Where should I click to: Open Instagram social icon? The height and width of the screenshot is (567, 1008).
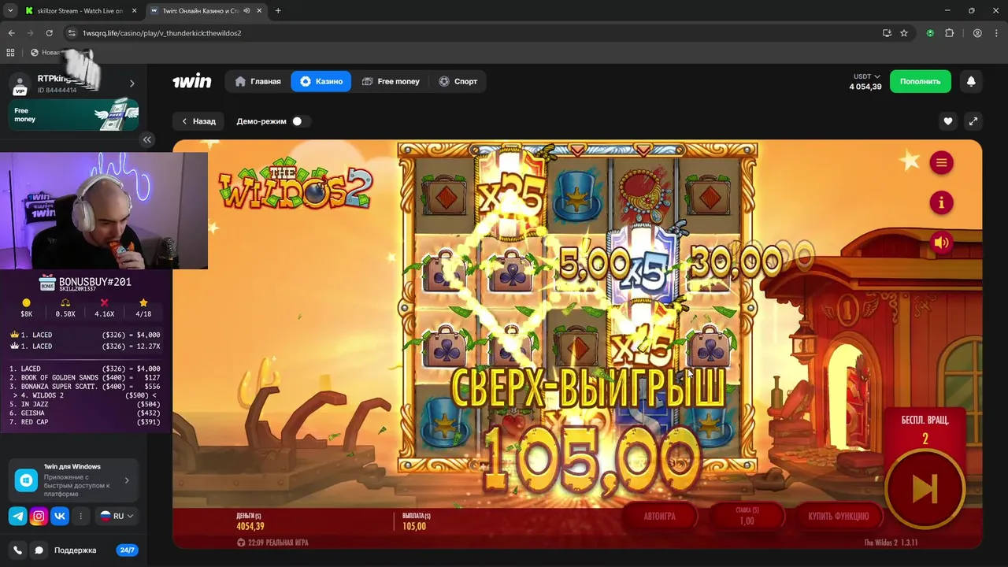point(39,516)
